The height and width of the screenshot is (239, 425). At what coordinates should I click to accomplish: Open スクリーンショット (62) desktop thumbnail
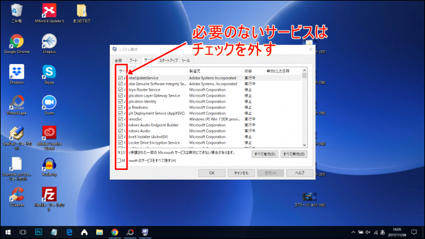309,199
